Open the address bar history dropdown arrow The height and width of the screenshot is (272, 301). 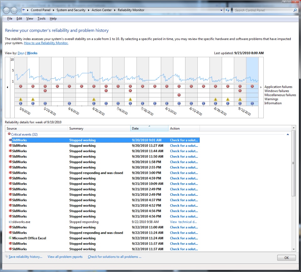point(221,10)
